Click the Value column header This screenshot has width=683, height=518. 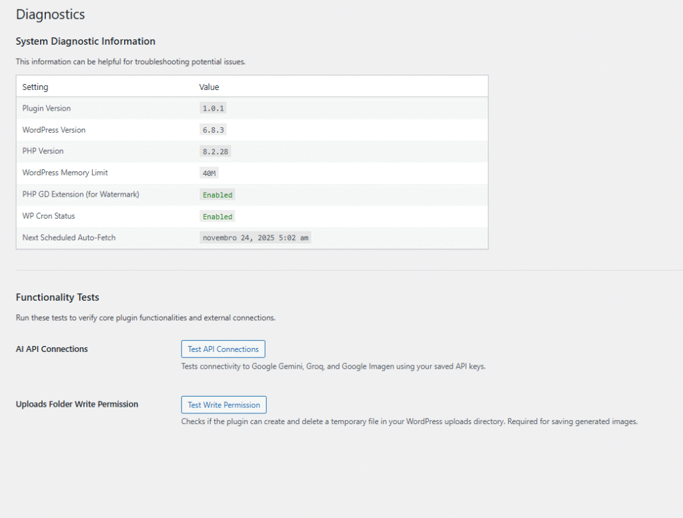[209, 87]
